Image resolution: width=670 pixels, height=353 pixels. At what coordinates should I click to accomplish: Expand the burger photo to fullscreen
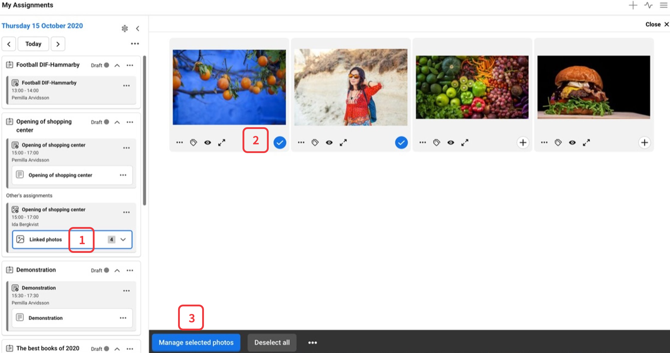click(x=586, y=143)
